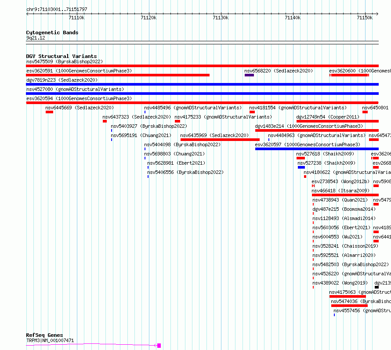This screenshot has width=391, height=350.
Task: Click nsv5925521 (Almarri2020) label
Action: click(x=344, y=255)
